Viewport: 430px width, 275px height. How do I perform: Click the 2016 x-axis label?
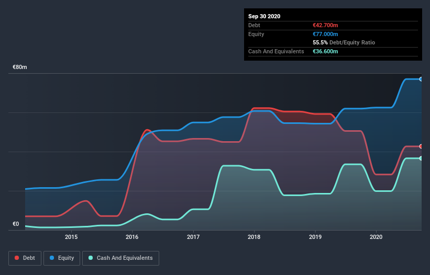click(132, 237)
